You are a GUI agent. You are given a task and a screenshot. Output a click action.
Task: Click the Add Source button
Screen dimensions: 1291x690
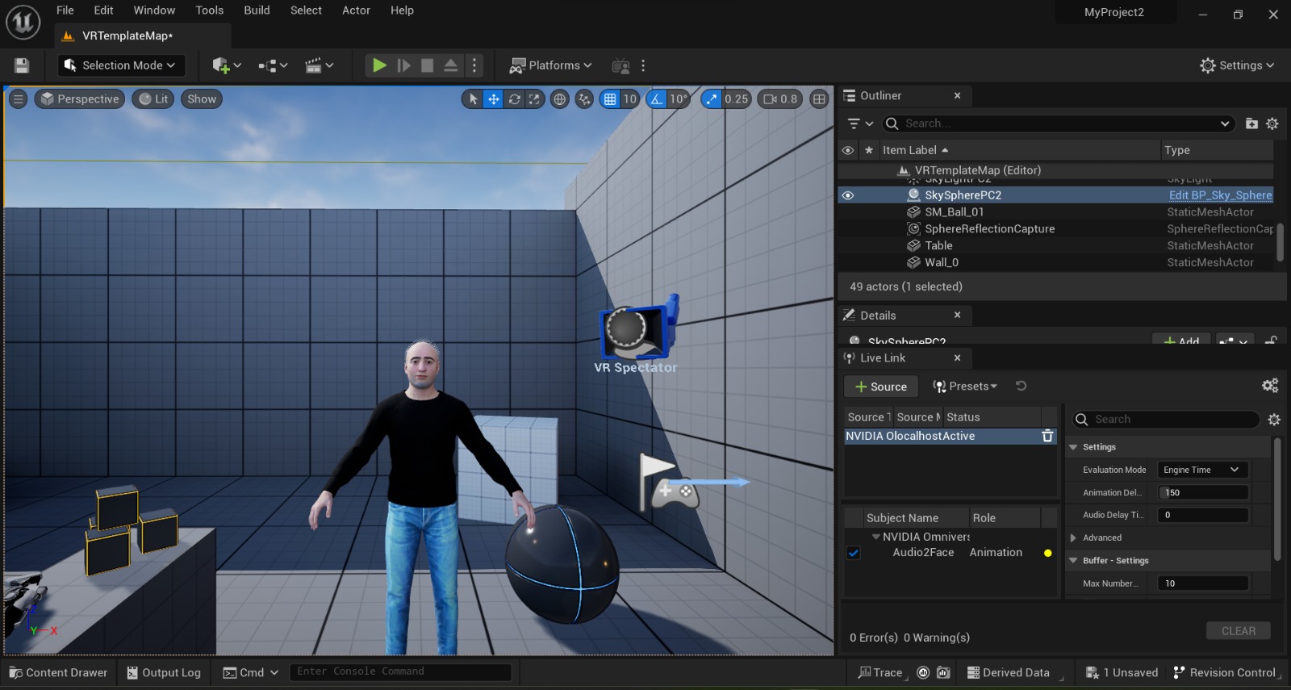[880, 387]
